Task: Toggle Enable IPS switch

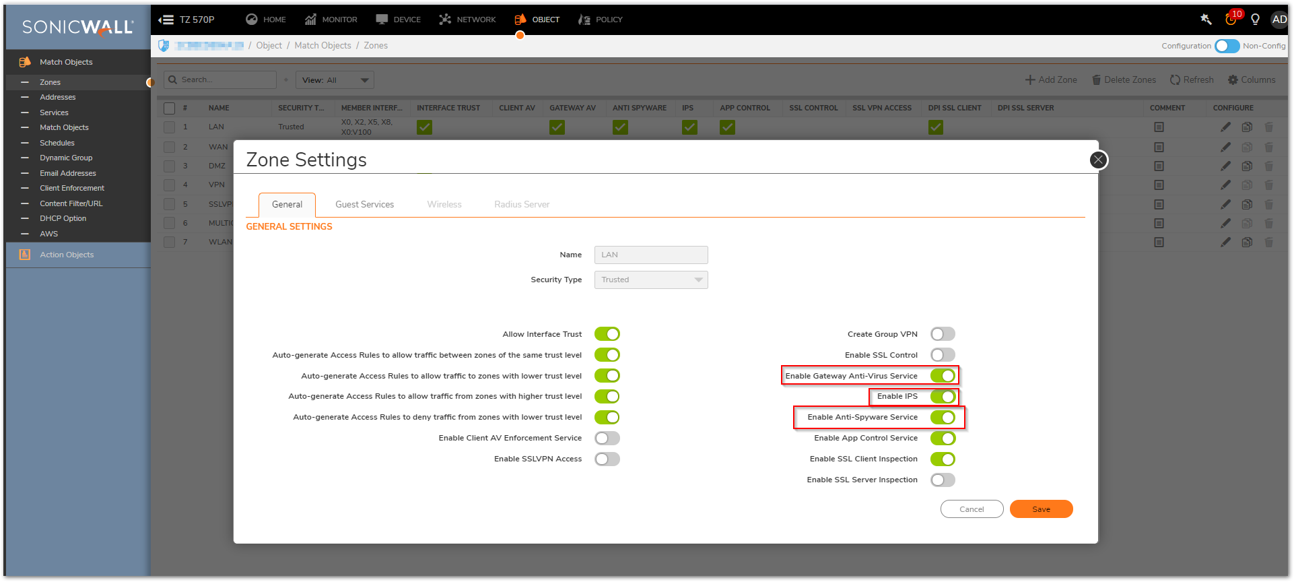Action: click(x=943, y=397)
